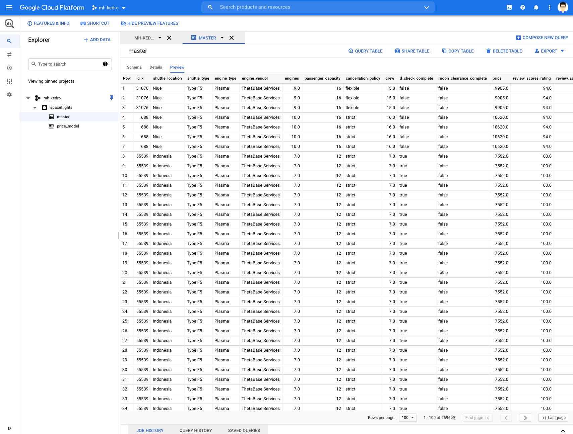
Task: Unpin the mh-kedro project
Action: click(x=112, y=98)
